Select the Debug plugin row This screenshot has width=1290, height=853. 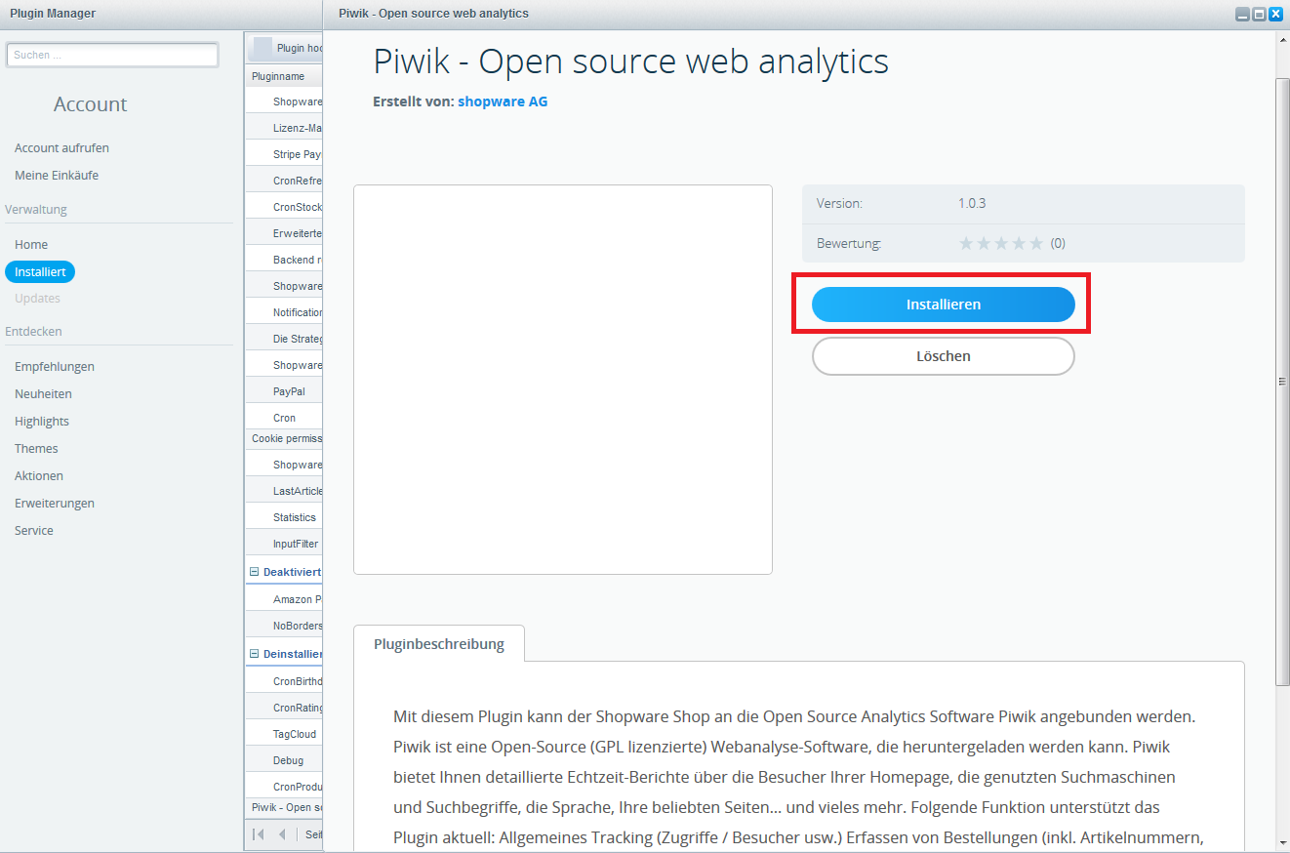(x=284, y=760)
